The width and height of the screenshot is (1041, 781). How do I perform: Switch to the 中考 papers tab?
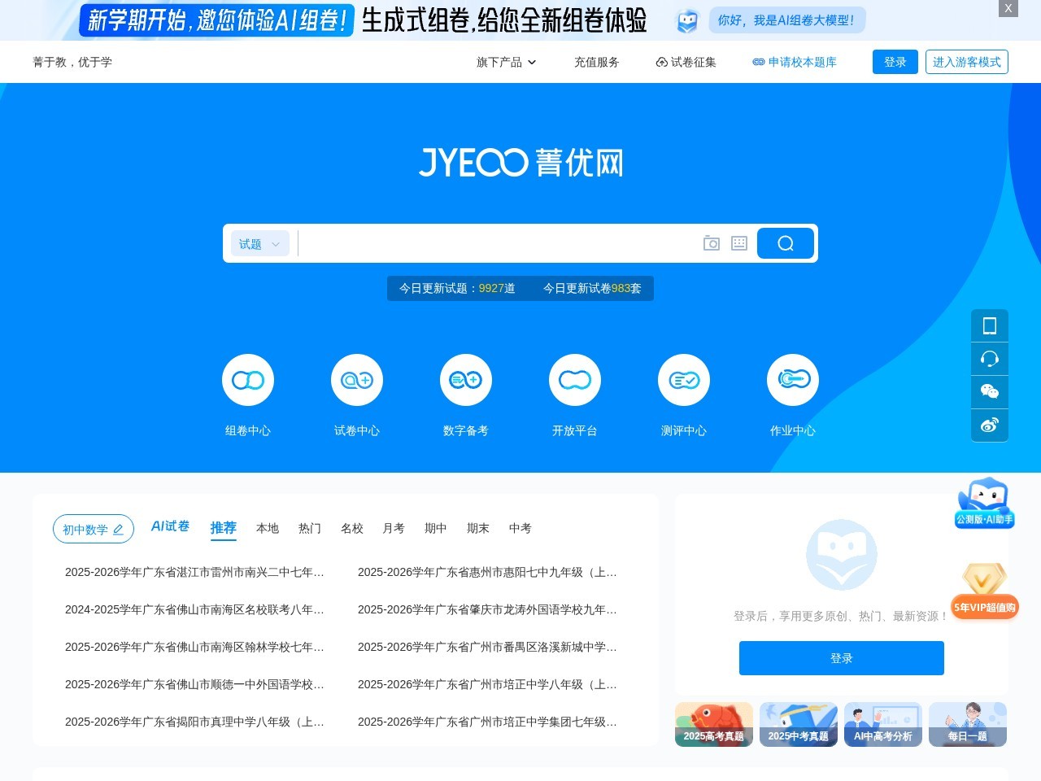[520, 528]
